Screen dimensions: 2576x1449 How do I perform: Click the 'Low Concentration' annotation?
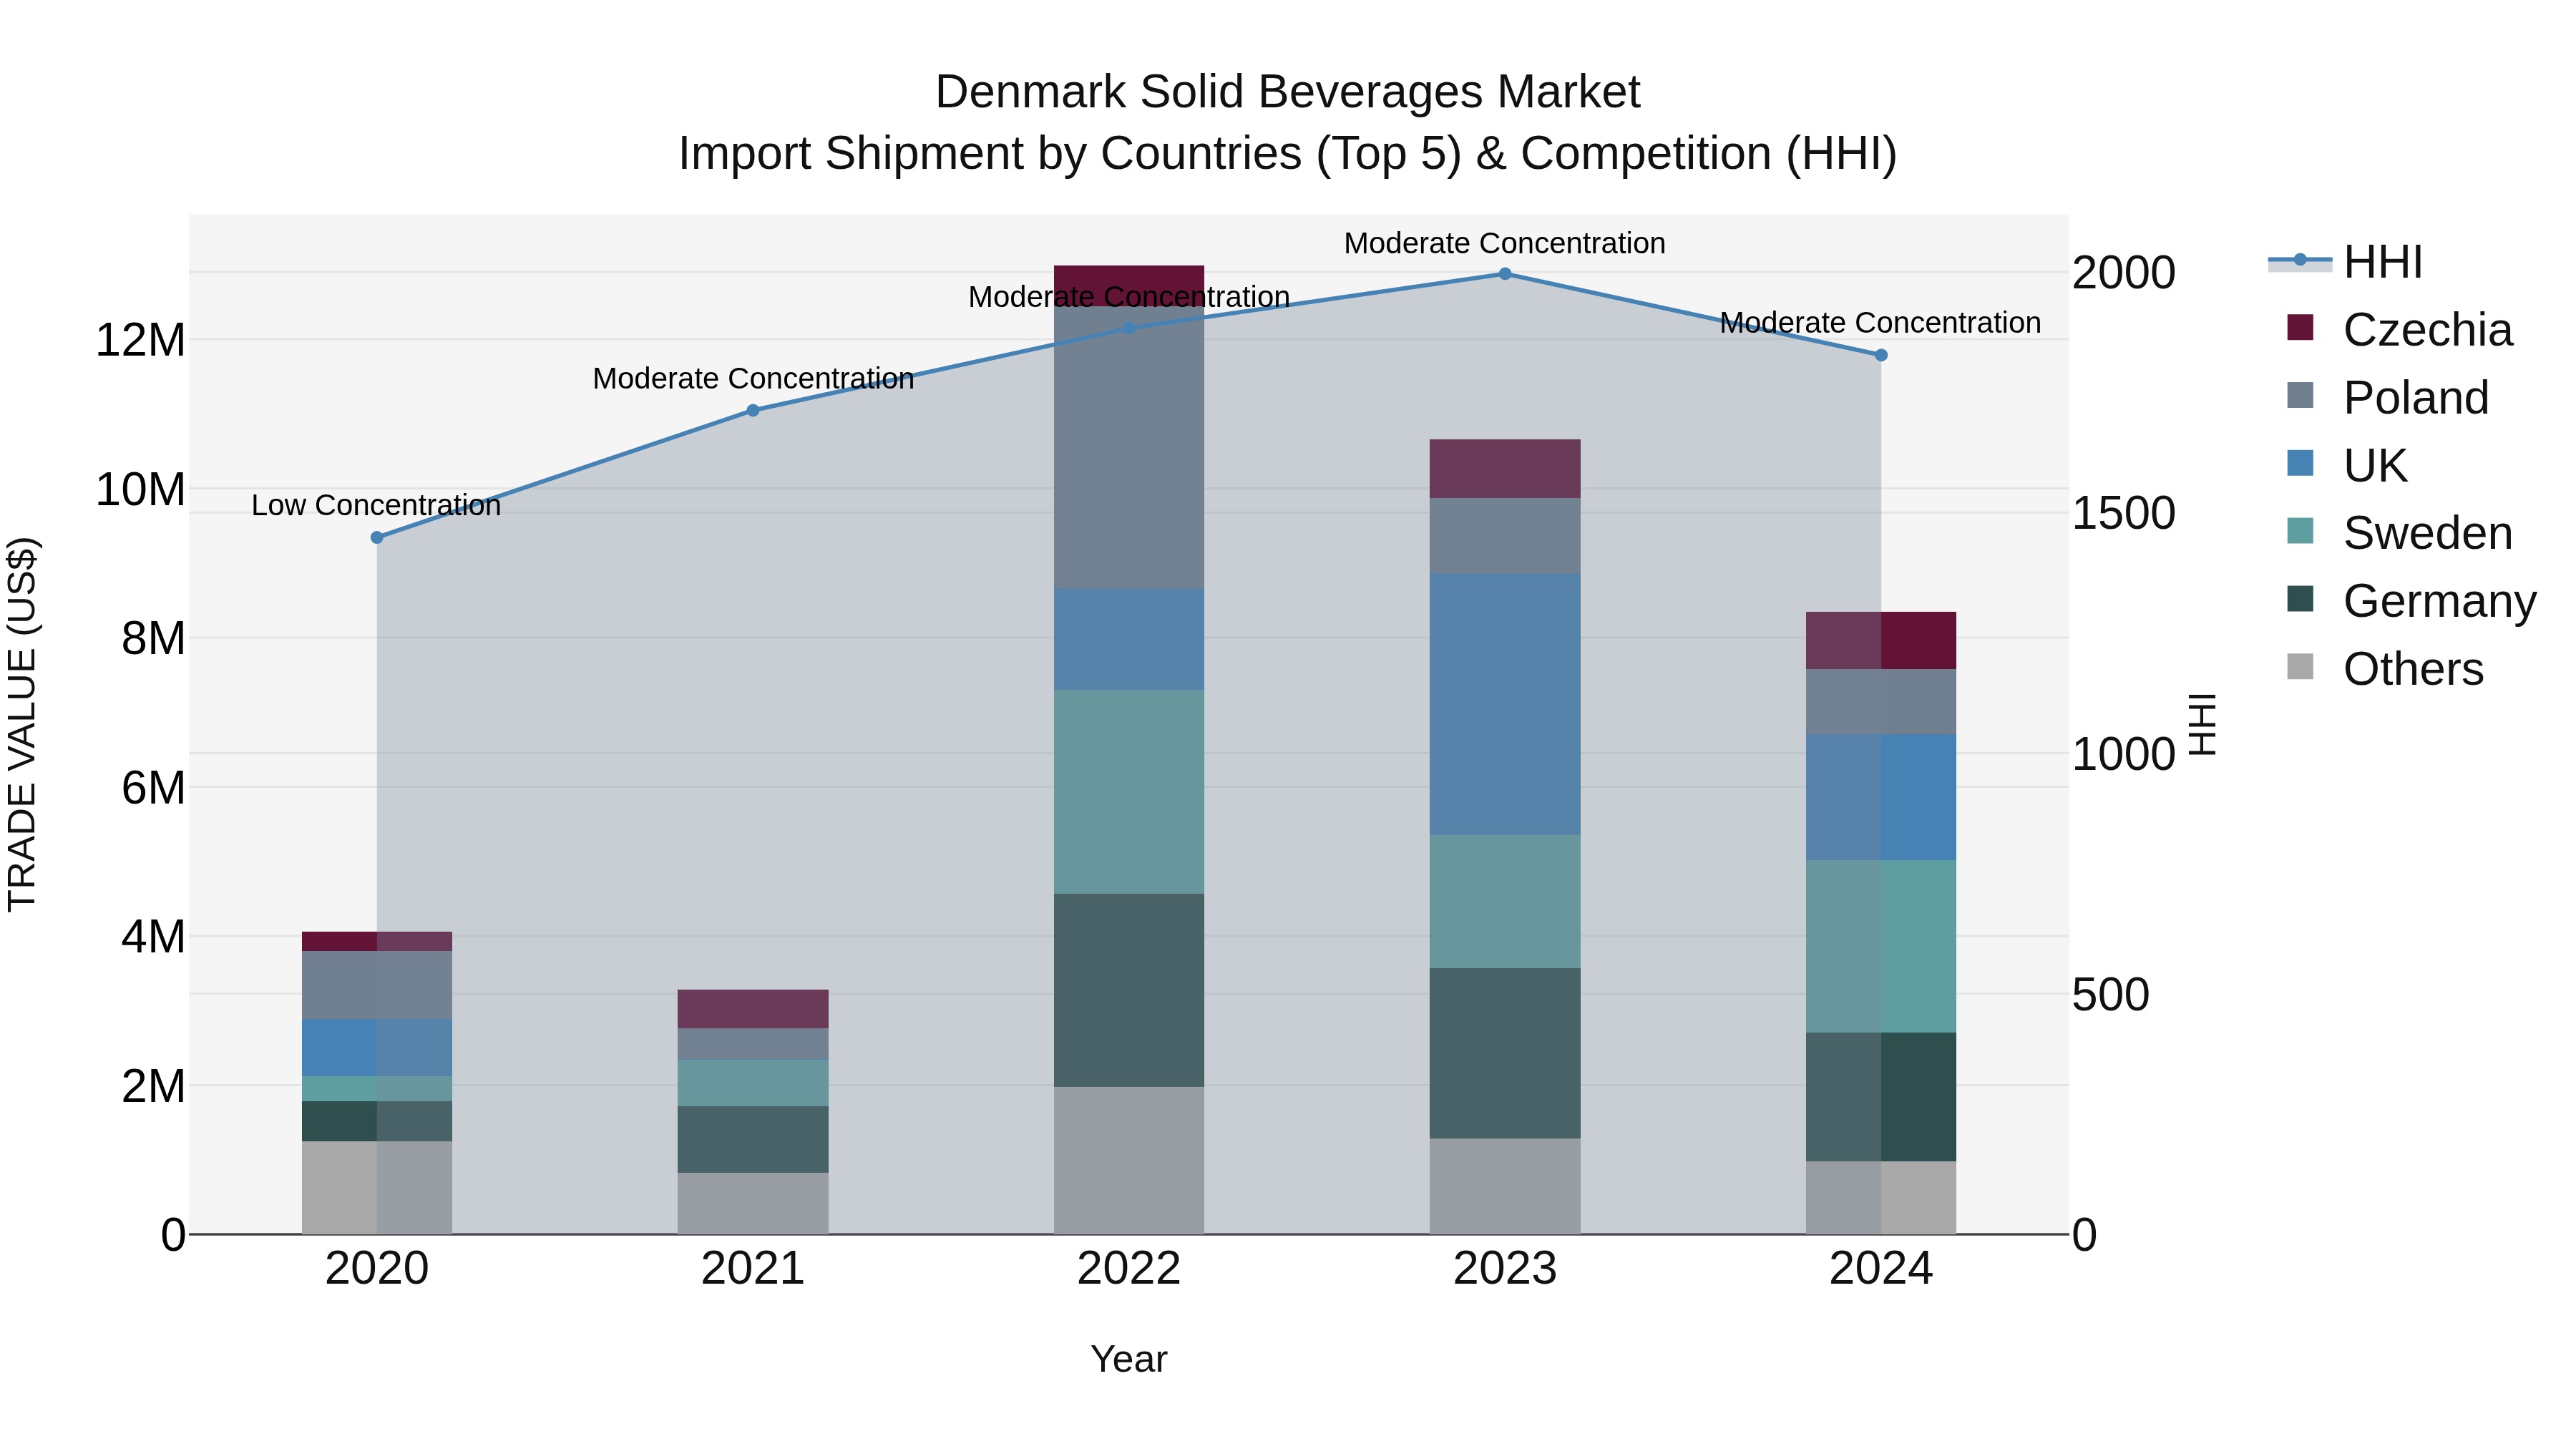[376, 505]
